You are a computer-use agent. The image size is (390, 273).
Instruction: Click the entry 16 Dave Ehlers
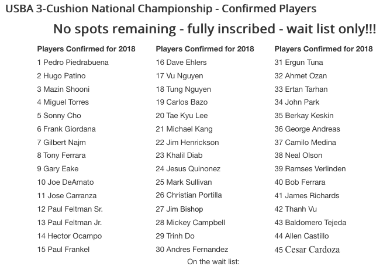(x=181, y=63)
